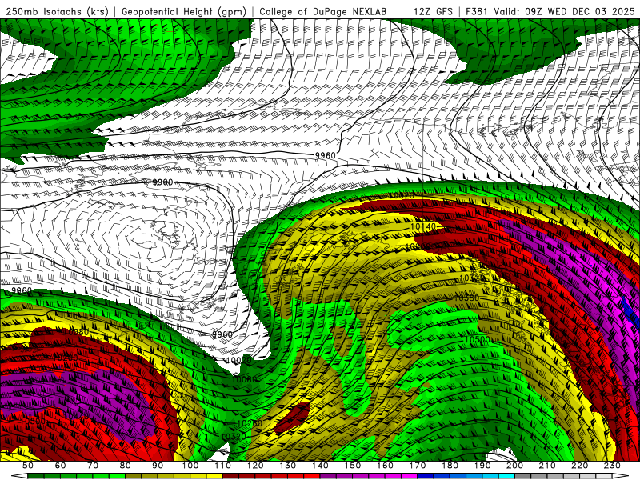640x480 pixels.
Task: Click the "9900" height contour label
Action: (x=163, y=182)
